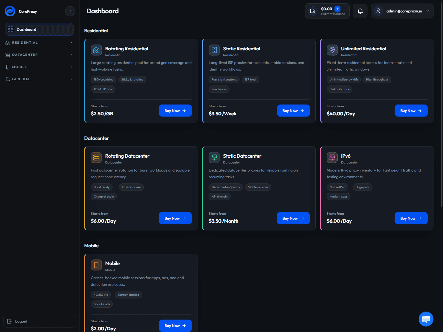This screenshot has width=443, height=332.
Task: Click the 'Dedicated endpoints' tag
Action: click(x=226, y=187)
